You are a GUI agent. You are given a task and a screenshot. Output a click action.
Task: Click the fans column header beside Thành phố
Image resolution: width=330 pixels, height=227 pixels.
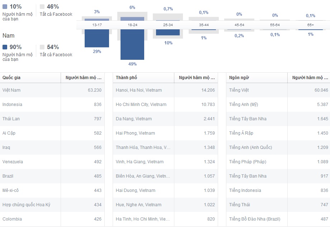pyautogui.click(x=197, y=78)
